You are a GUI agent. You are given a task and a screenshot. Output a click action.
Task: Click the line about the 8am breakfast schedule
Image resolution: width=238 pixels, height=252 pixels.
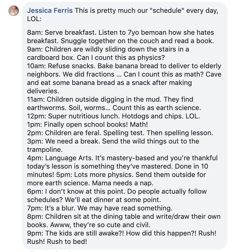(121, 33)
